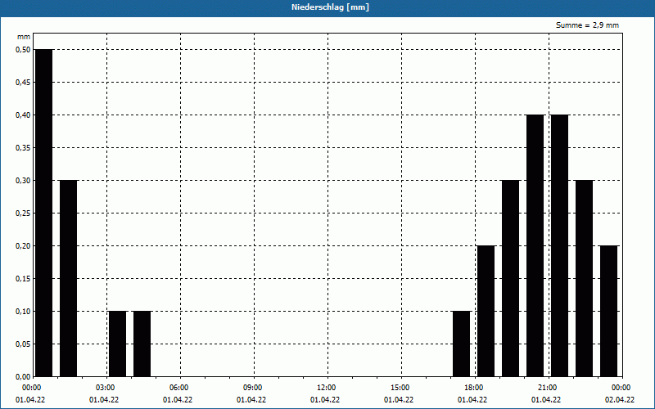Select the 15:00 time label

click(x=400, y=388)
